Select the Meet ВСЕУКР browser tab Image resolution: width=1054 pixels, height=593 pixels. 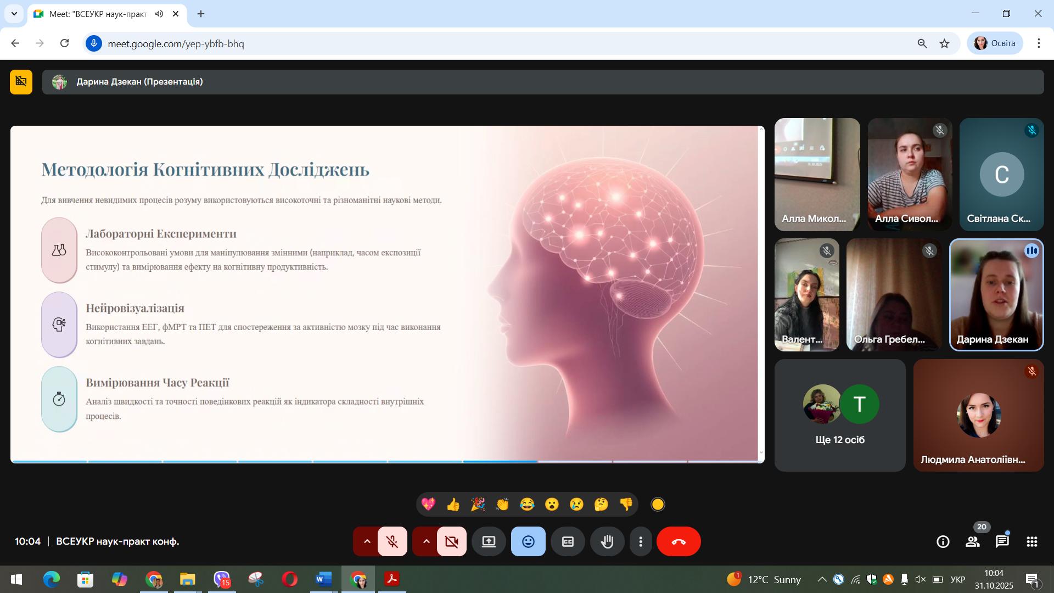point(99,14)
